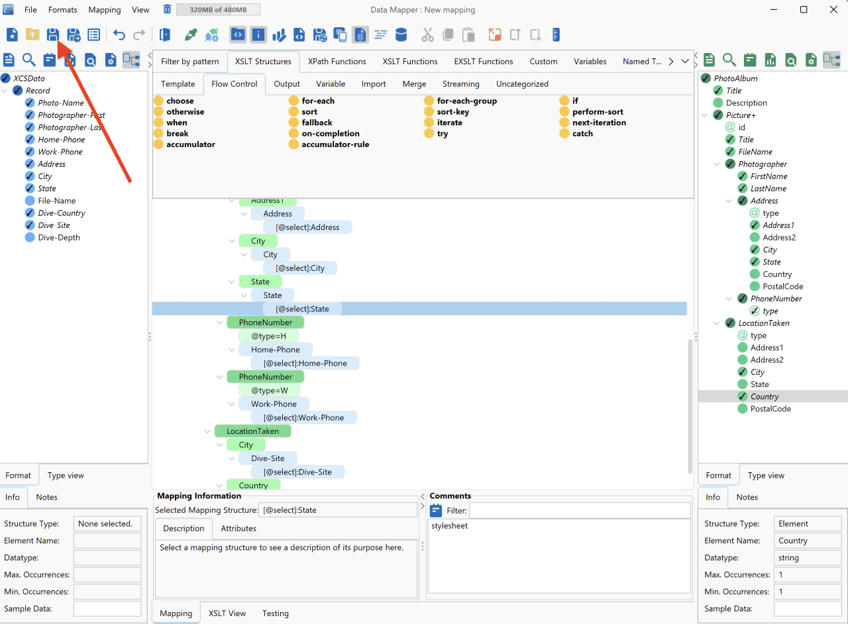Collapse the Picture+ node in target tree
848x624 pixels.
click(x=705, y=115)
